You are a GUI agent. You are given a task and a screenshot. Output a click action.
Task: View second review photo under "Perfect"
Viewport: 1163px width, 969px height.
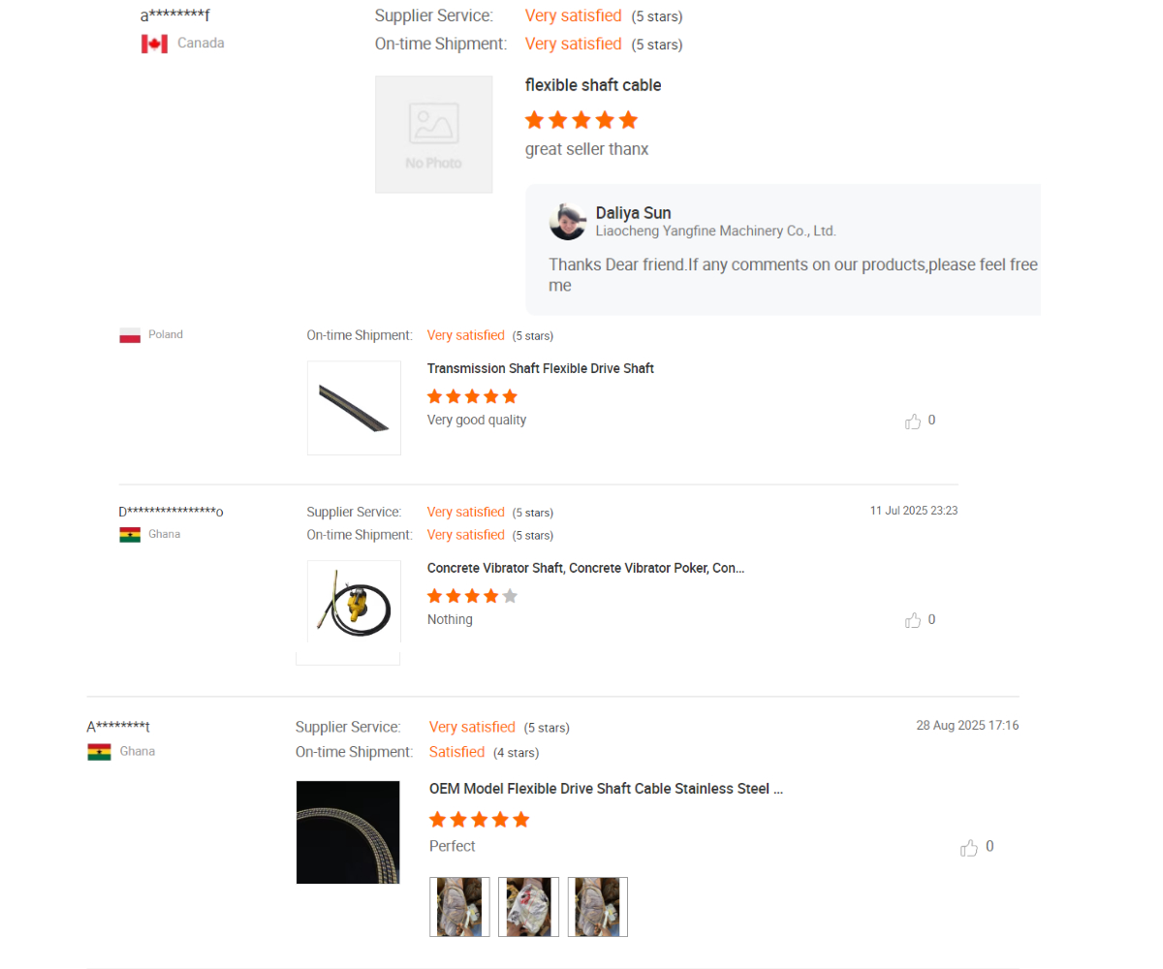[528, 907]
